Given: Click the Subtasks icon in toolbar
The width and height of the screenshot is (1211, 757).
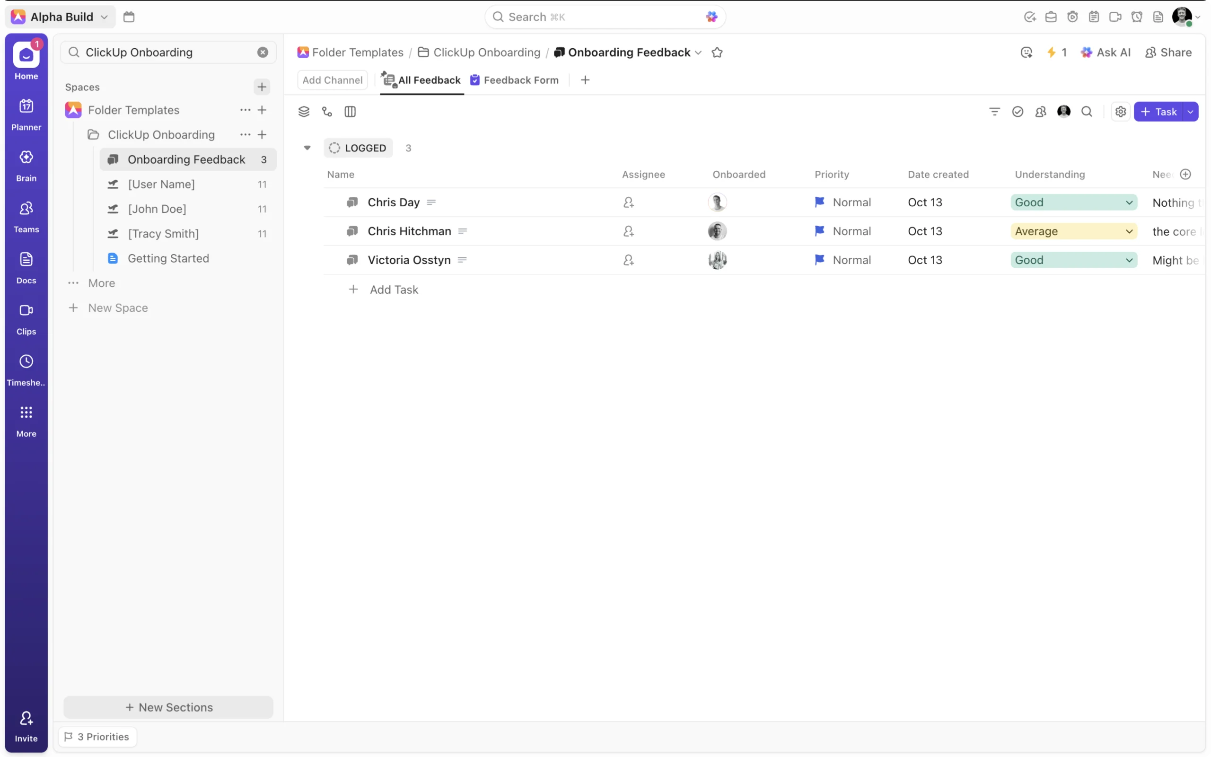Looking at the screenshot, I should coord(327,112).
